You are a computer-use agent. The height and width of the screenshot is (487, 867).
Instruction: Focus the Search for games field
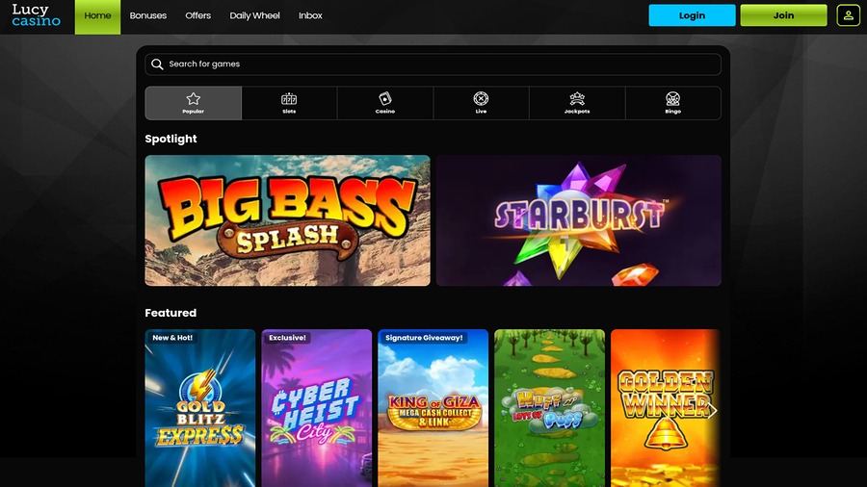coord(433,64)
